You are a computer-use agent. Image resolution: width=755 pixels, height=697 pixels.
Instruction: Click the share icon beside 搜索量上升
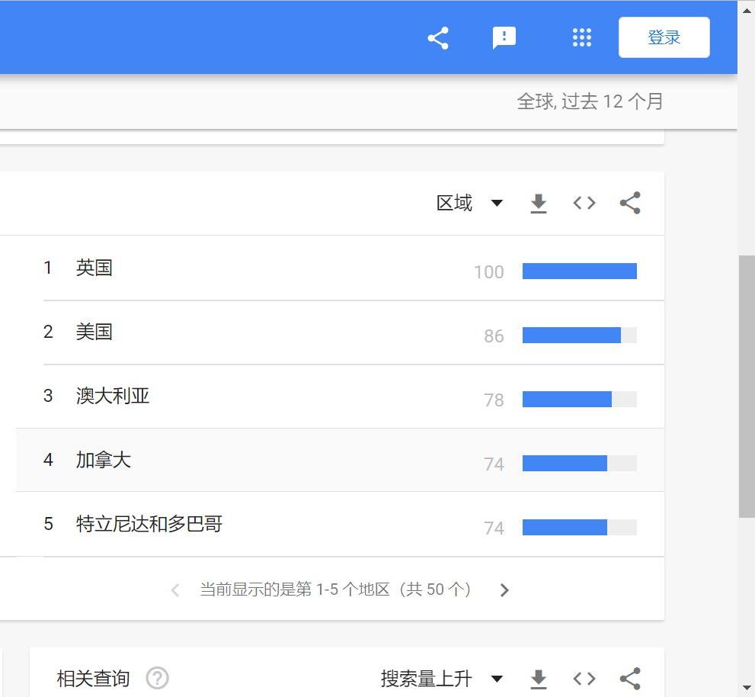(x=630, y=677)
